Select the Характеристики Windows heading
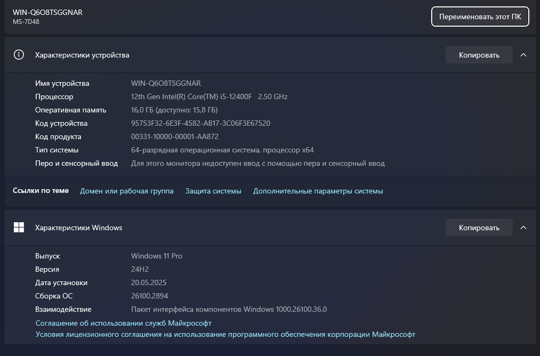This screenshot has height=356, width=540. (x=78, y=228)
